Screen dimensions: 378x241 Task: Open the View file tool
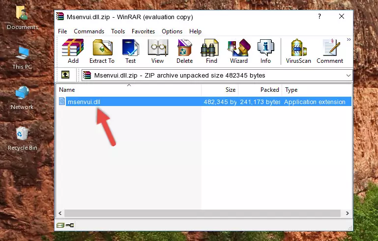(x=158, y=51)
